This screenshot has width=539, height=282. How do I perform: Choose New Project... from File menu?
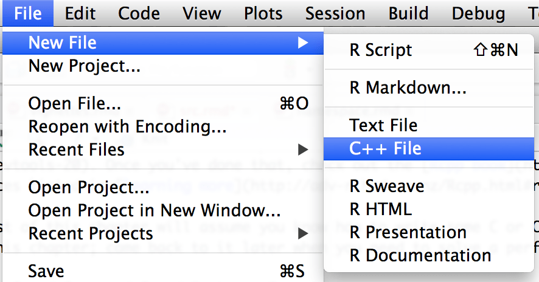163,66
